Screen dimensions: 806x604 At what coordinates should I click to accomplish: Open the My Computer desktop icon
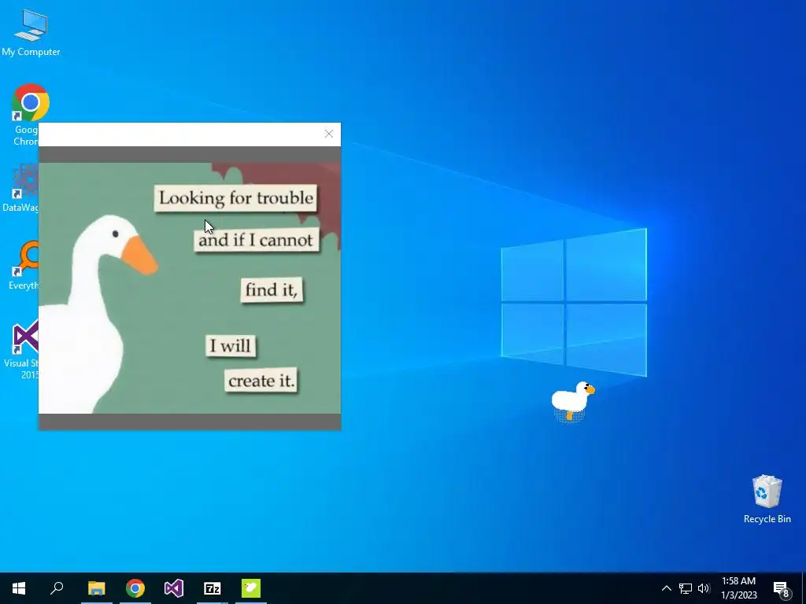(x=31, y=32)
